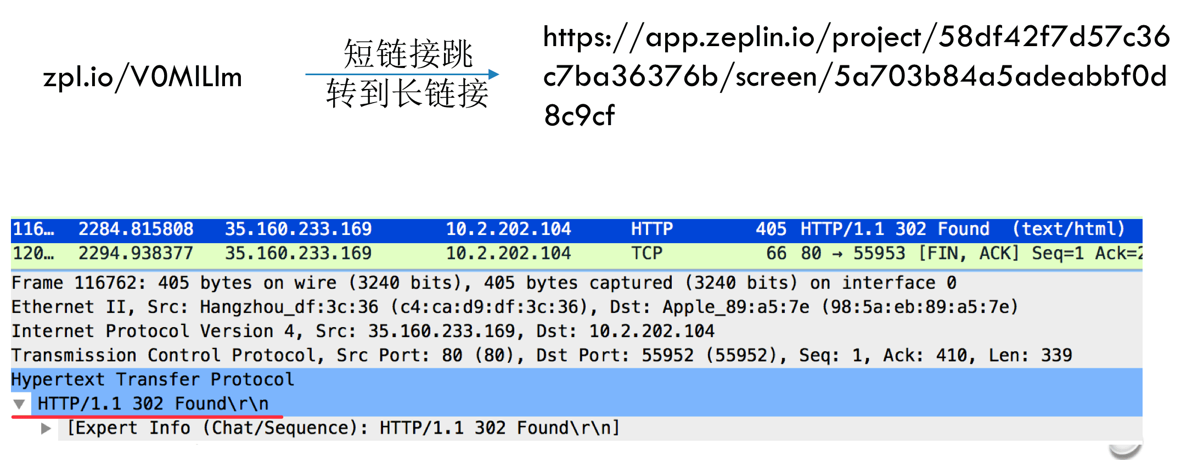Click the zpl.io/V0MILlm short link text

pyautogui.click(x=143, y=77)
